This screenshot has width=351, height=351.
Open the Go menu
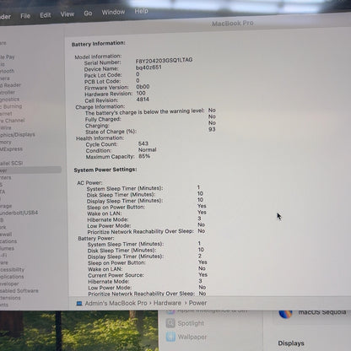(x=88, y=13)
